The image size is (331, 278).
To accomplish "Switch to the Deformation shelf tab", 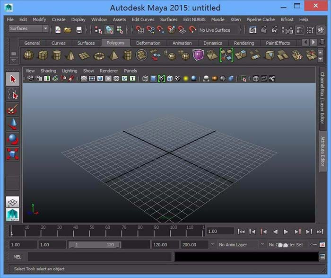I will click(148, 43).
